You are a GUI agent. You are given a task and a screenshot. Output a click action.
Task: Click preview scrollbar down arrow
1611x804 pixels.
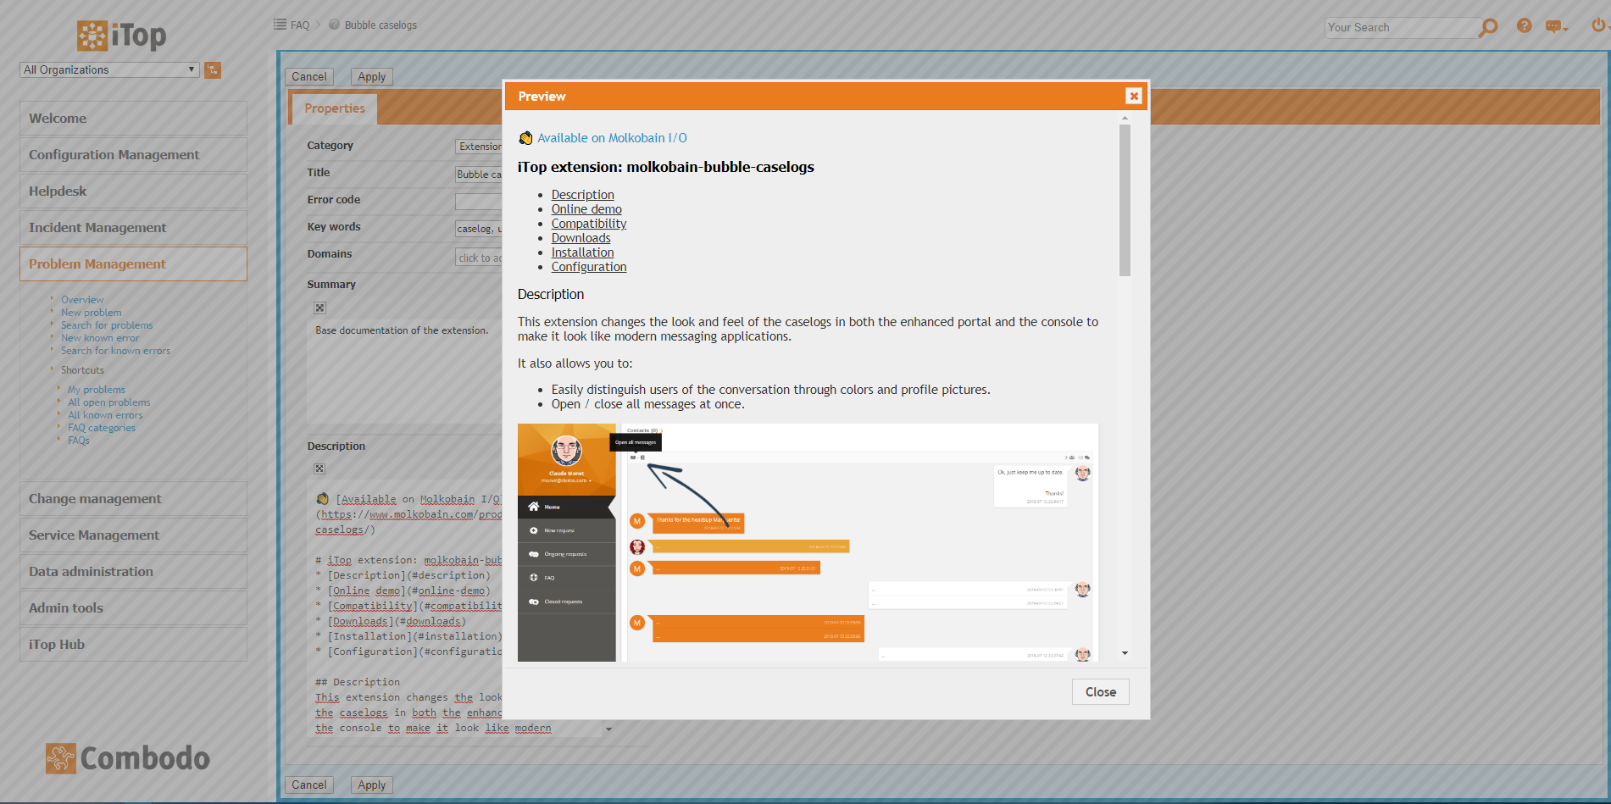pyautogui.click(x=1125, y=653)
